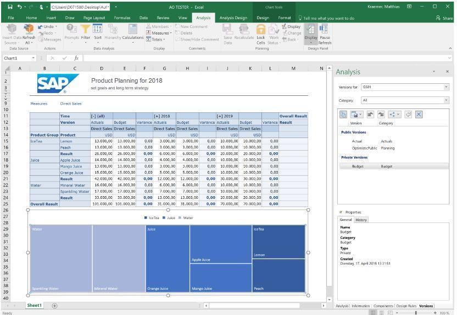Screen dimensions: 457x315
Task: Click the Water legend color swatch
Action: point(180,217)
